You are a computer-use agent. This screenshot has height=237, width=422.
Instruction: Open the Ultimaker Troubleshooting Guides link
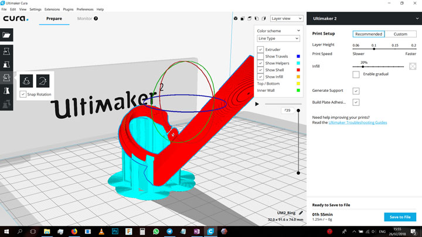click(x=358, y=122)
